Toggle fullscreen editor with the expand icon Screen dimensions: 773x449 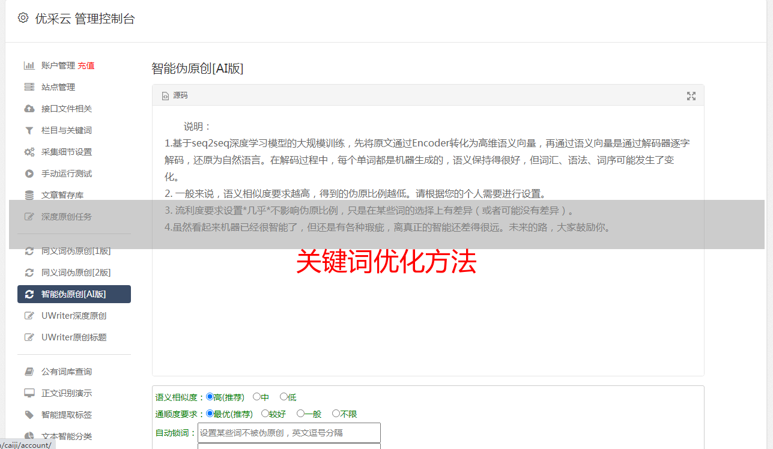(691, 96)
